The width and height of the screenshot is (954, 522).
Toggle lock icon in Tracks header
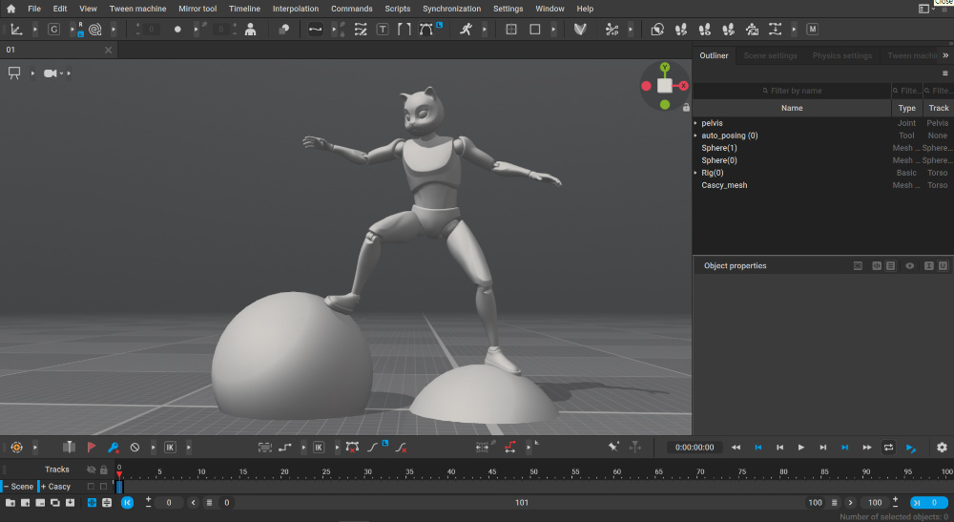(103, 470)
